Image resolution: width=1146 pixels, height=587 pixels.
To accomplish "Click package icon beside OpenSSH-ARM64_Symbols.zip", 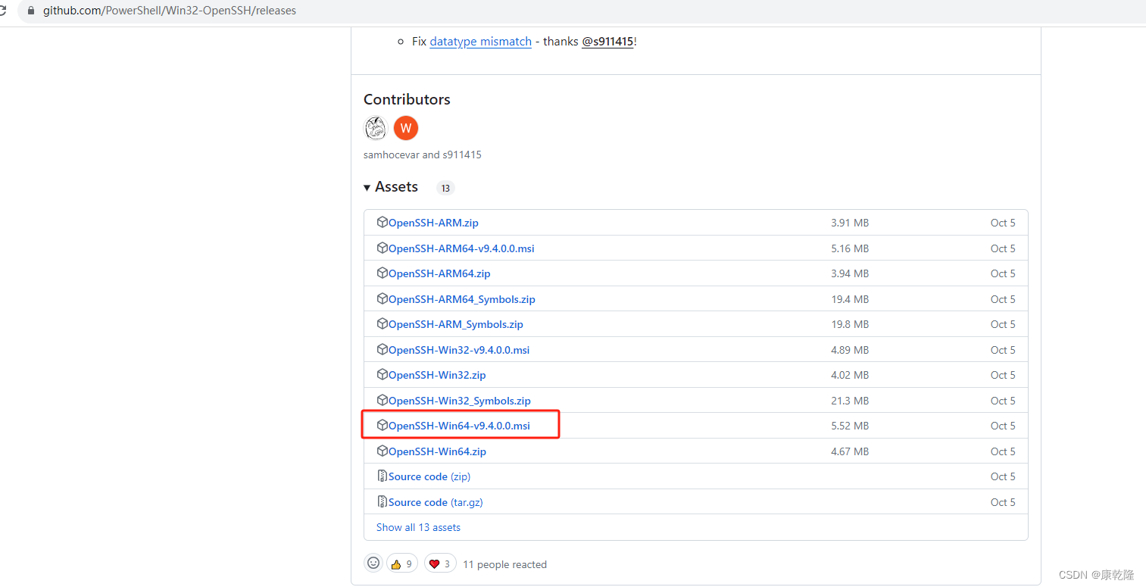I will point(383,298).
